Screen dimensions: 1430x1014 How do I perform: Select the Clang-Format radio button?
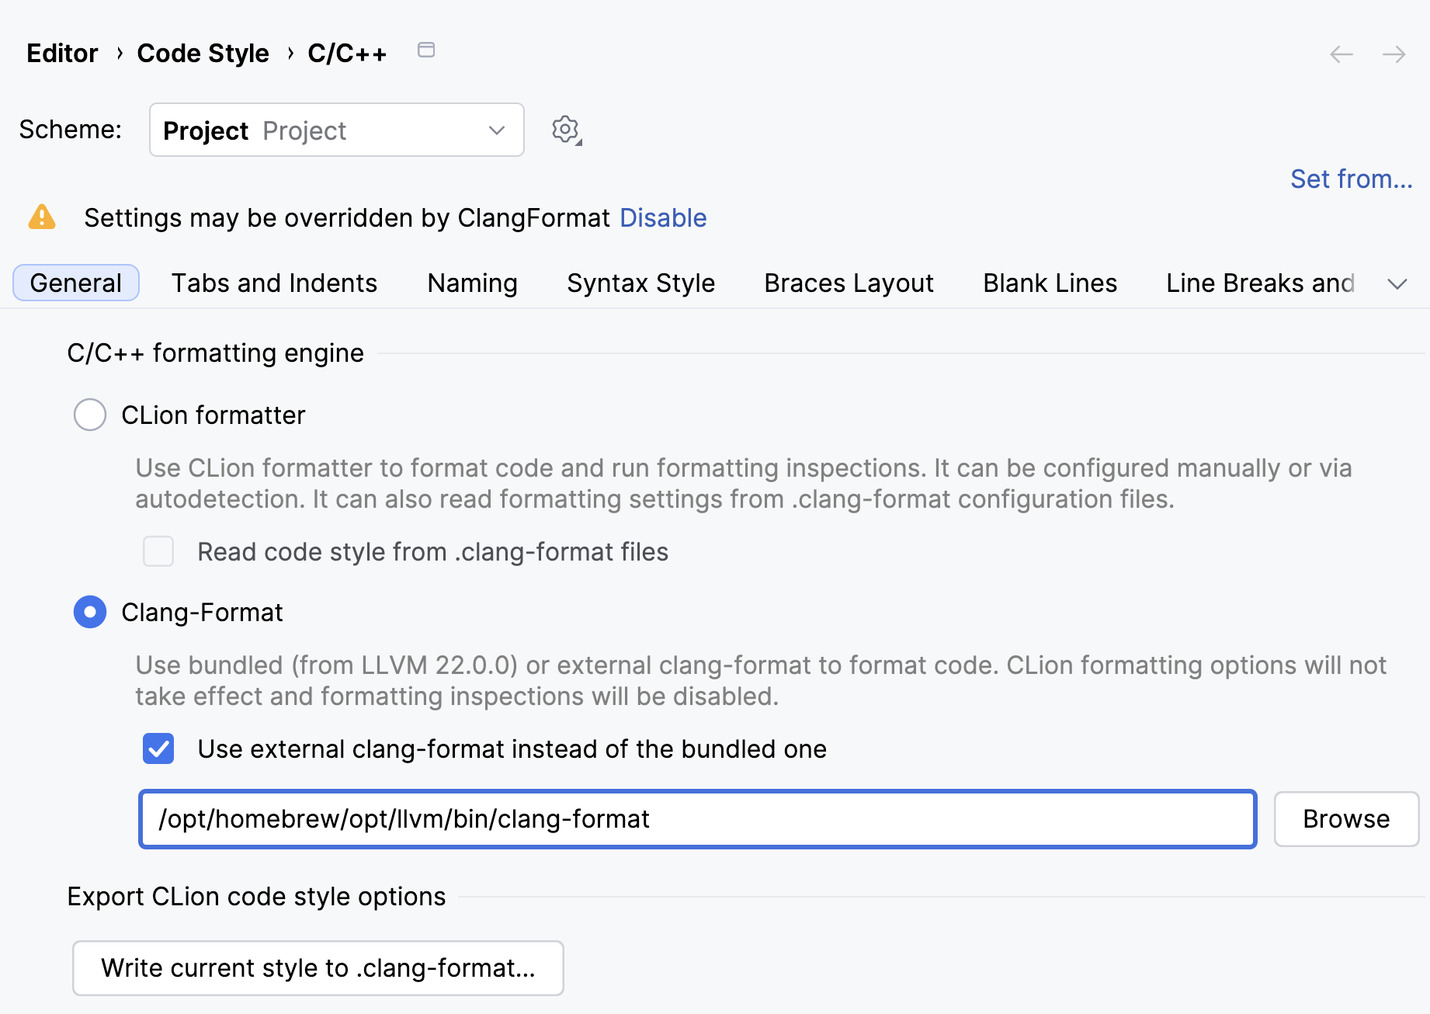coord(90,612)
